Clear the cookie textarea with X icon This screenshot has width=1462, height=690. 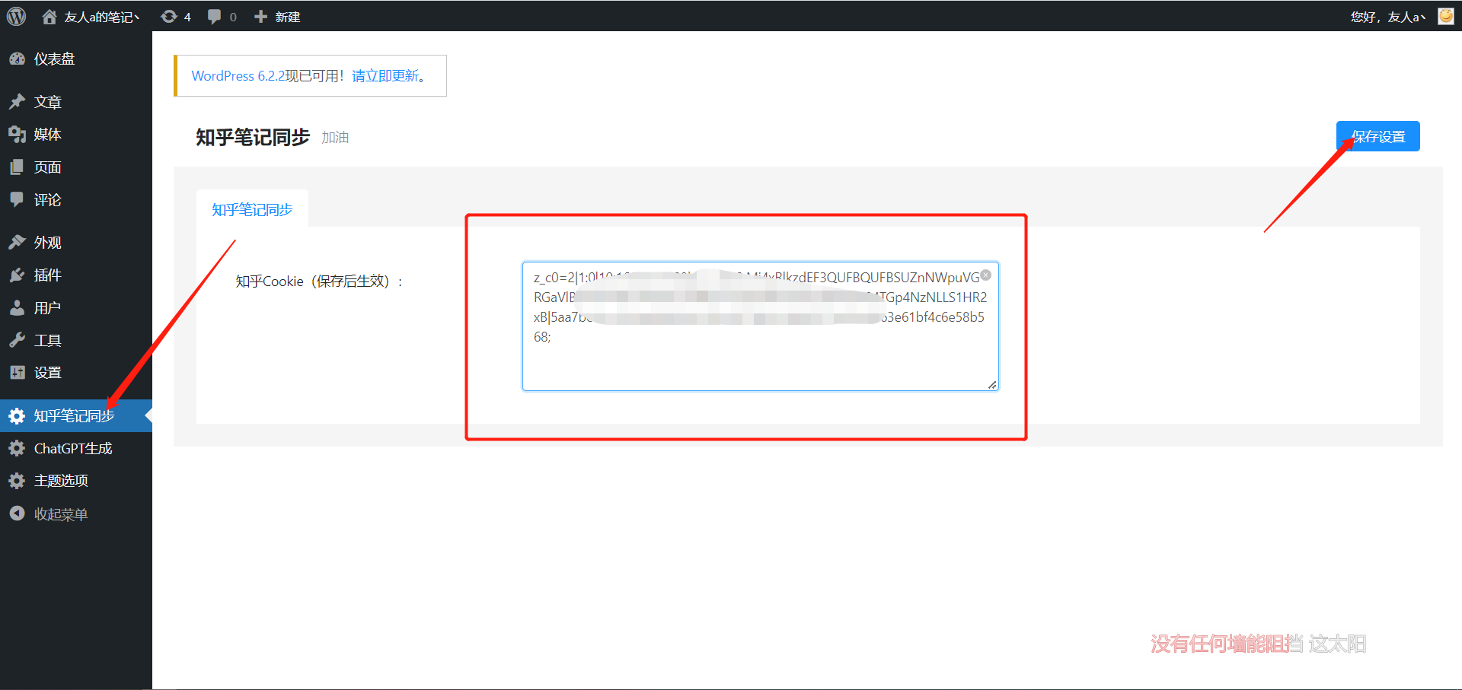pos(986,275)
